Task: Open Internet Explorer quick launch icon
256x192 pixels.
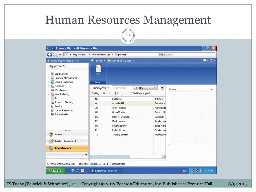Action: point(78,170)
